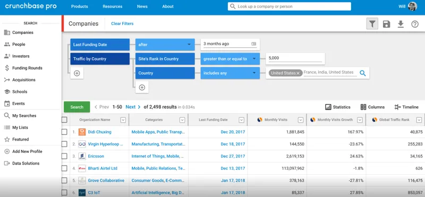Image resolution: width=425 pixels, height=197 pixels.
Task: Check the Grove Collaborative row checkbox
Action: [64, 181]
